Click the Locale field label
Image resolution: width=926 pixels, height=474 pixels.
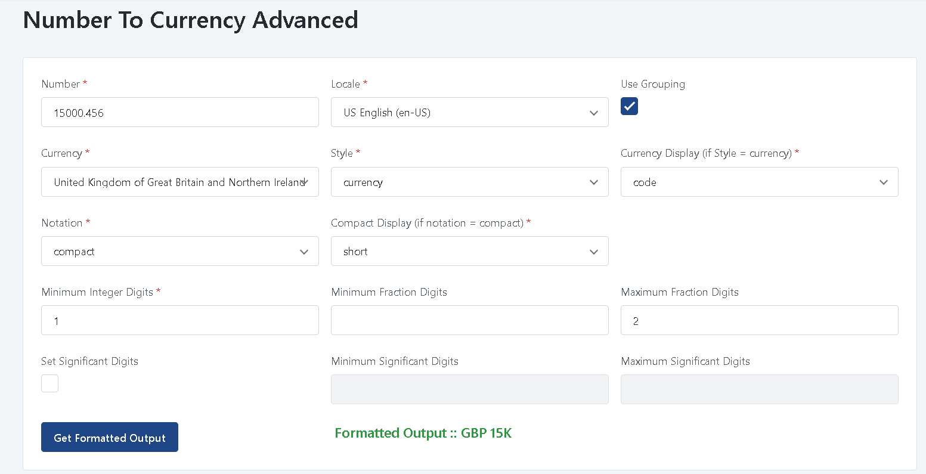point(345,84)
